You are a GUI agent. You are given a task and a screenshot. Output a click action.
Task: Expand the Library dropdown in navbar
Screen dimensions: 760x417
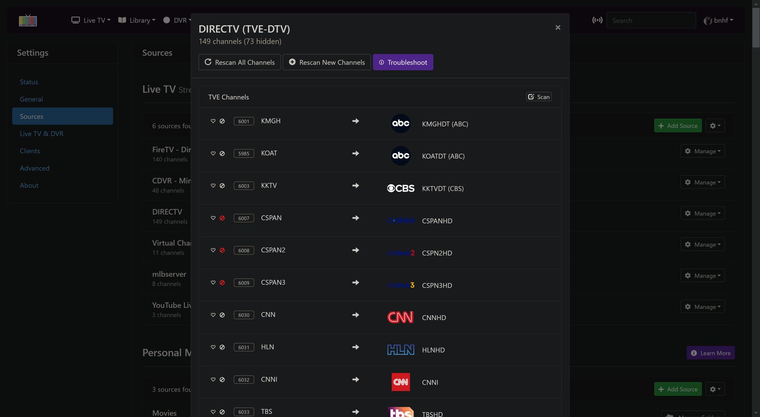137,20
